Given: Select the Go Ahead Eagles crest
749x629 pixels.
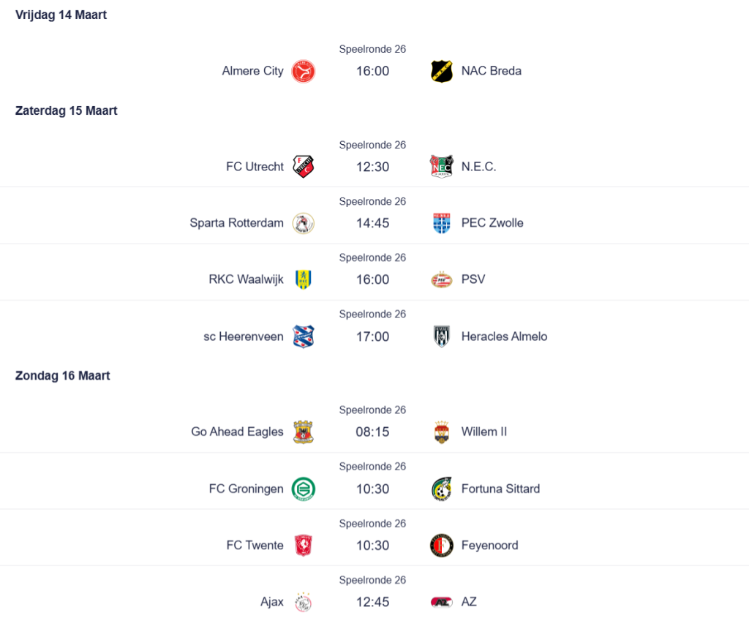Looking at the screenshot, I should [x=303, y=432].
